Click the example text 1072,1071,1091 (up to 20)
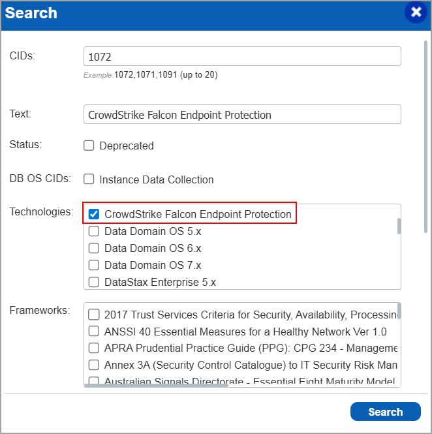This screenshot has width=432, height=434. (x=166, y=75)
